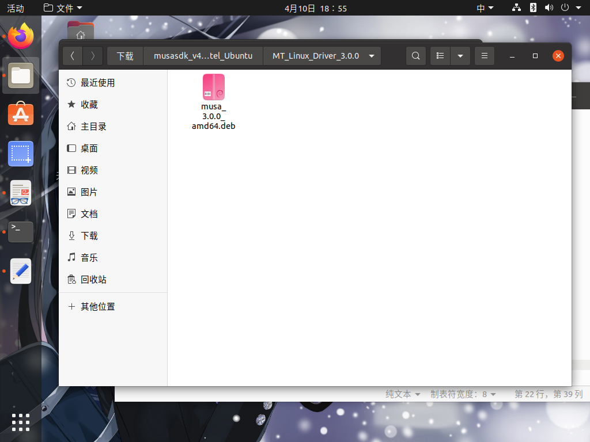Open the hamburger main menu
The height and width of the screenshot is (442, 590).
point(484,56)
